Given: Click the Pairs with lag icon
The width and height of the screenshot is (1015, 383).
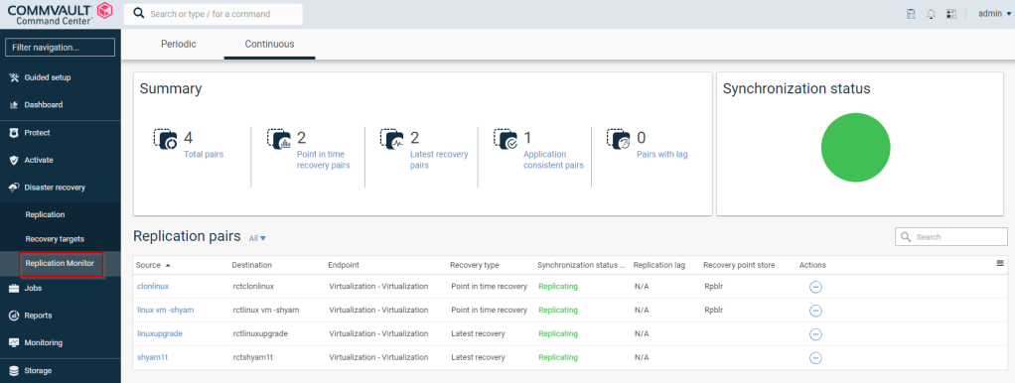Looking at the screenshot, I should (x=618, y=139).
